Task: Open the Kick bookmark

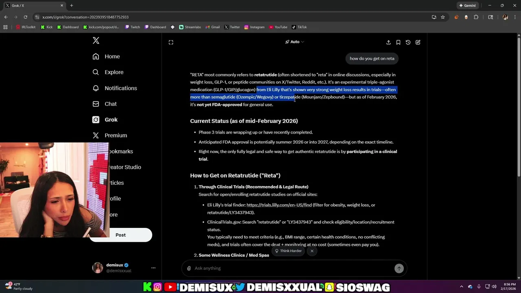Action: pos(46,27)
